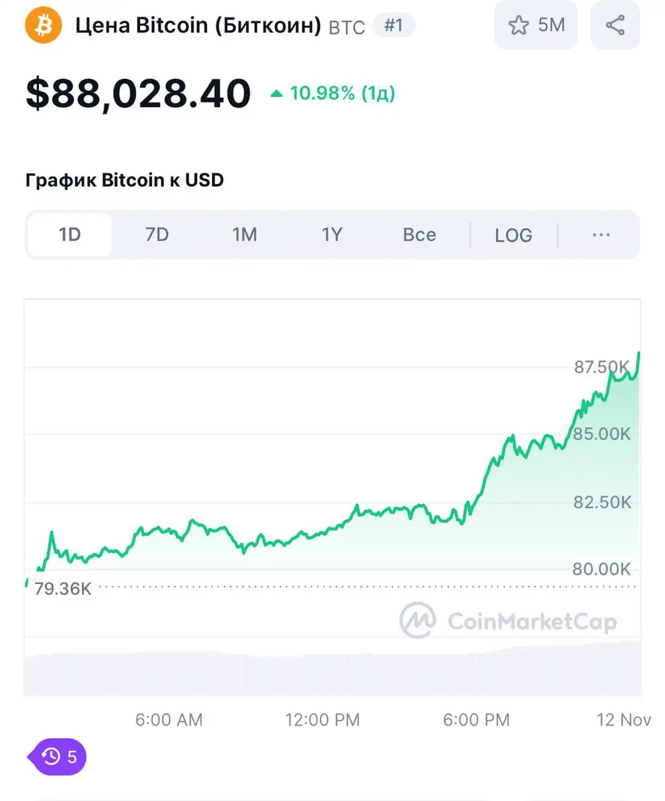Click the 79.36K opening price label

63,589
